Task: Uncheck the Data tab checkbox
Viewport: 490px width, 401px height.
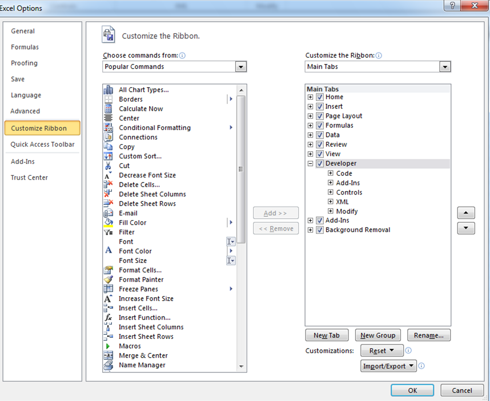Action: [x=320, y=135]
